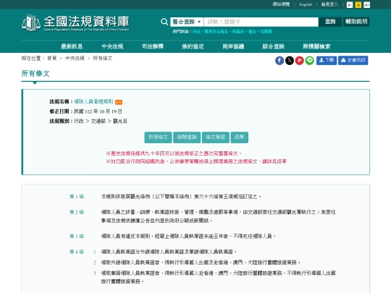Open the 整合查詢 search type dropdown

pos(187,22)
